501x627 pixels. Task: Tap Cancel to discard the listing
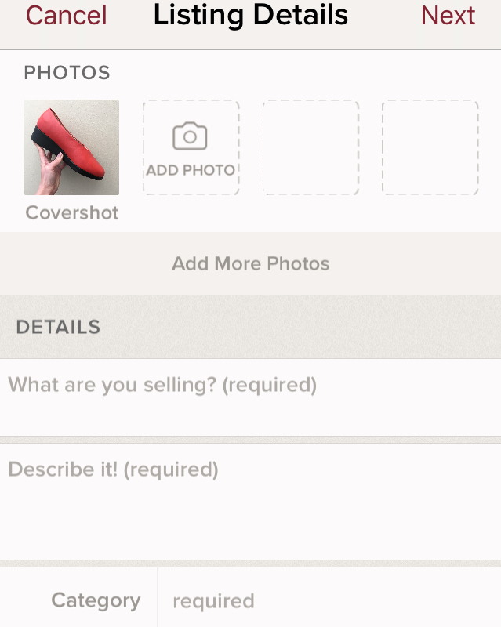67,16
